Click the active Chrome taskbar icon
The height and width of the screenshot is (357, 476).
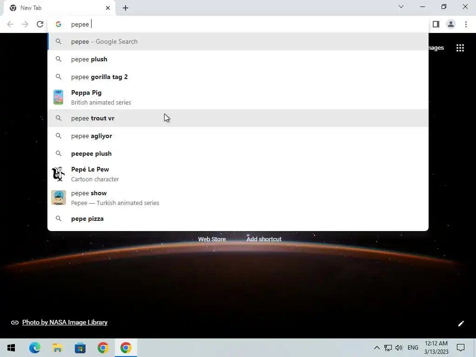[x=126, y=348]
